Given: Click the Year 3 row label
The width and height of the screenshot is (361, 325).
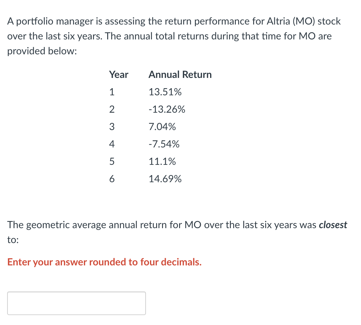Looking at the screenshot, I should [112, 127].
